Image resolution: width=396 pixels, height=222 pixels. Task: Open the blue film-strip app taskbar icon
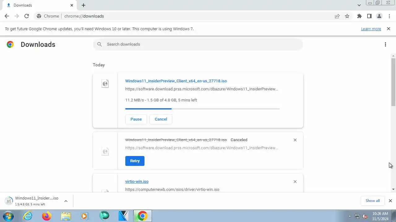123,216
